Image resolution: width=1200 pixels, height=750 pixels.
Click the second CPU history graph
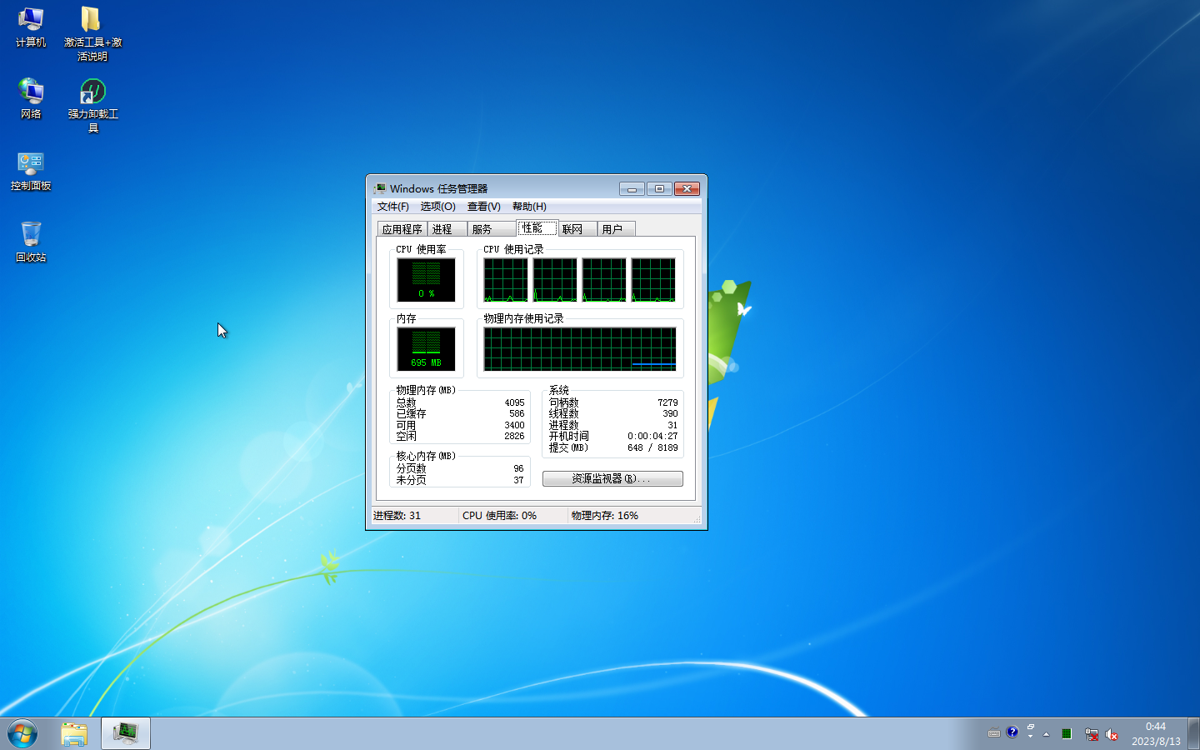tap(555, 279)
